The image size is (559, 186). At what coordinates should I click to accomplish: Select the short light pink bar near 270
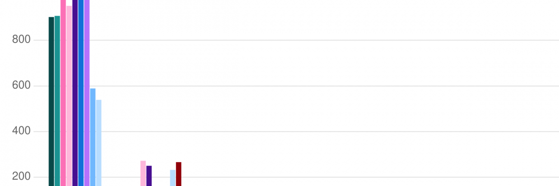point(143,174)
